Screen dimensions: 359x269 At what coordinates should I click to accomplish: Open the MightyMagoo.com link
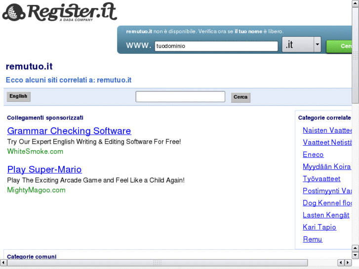[36, 190]
